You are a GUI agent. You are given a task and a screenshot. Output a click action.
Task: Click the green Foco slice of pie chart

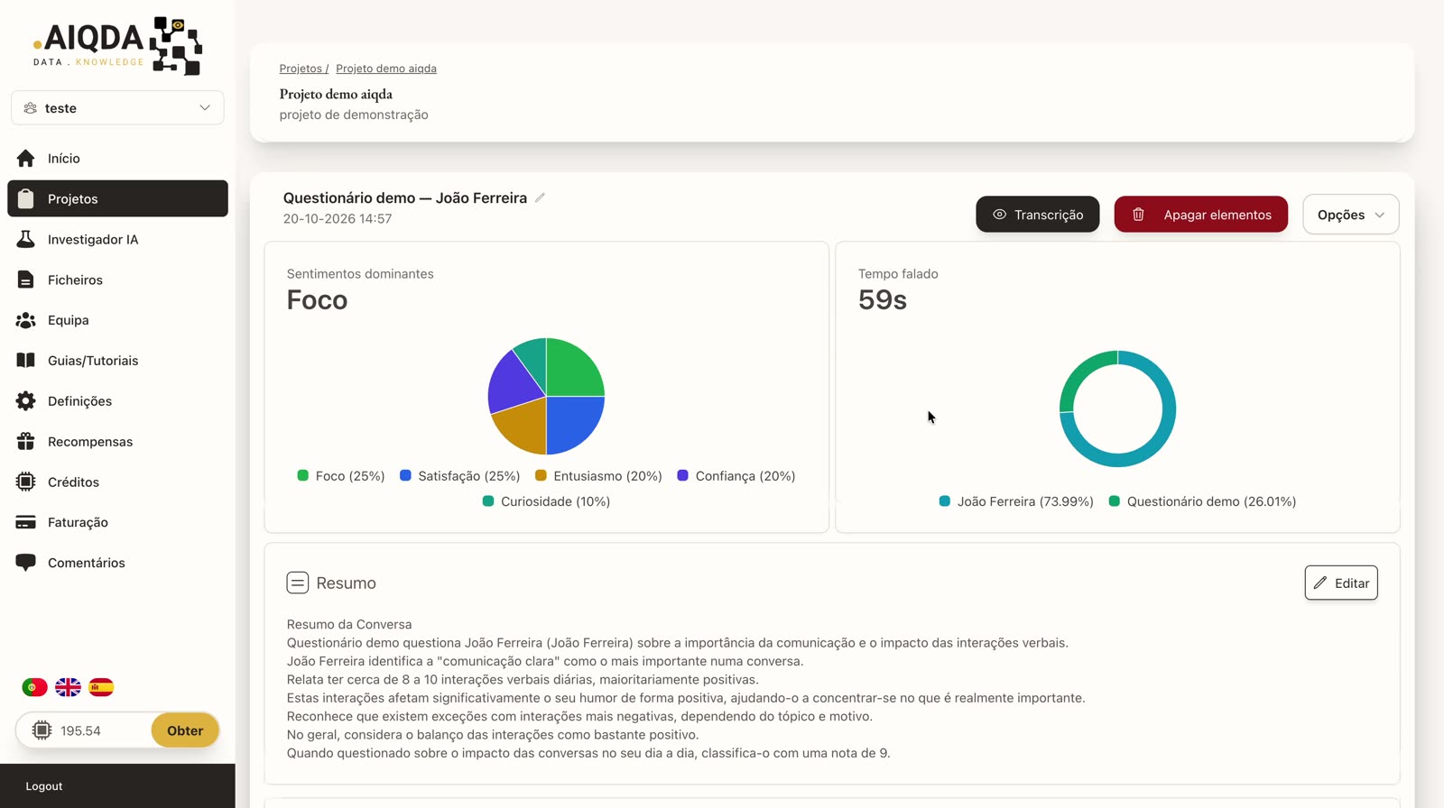click(572, 370)
